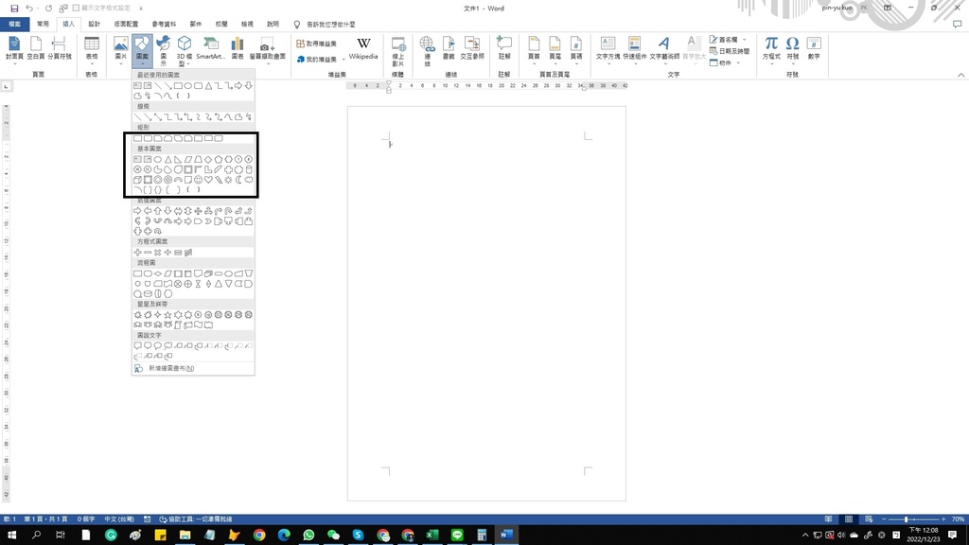The image size is (969, 545).
Task: Click the Wikipedia add-in button
Action: 363,48
